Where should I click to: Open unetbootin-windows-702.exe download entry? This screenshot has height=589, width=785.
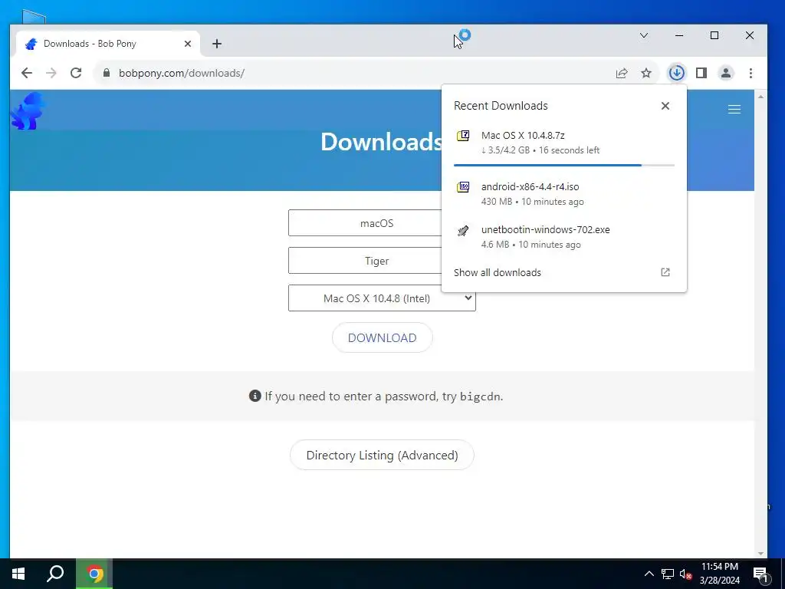click(564, 237)
